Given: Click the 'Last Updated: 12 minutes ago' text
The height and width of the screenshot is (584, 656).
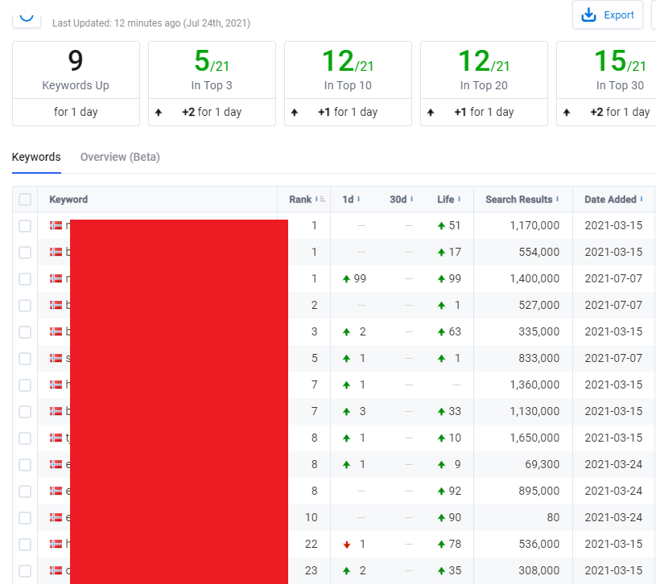Looking at the screenshot, I should pos(116,23).
